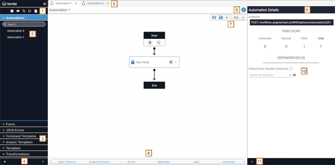Screen dimensions: 335x165
Task: Expand the Templates section
Action: (24, 148)
